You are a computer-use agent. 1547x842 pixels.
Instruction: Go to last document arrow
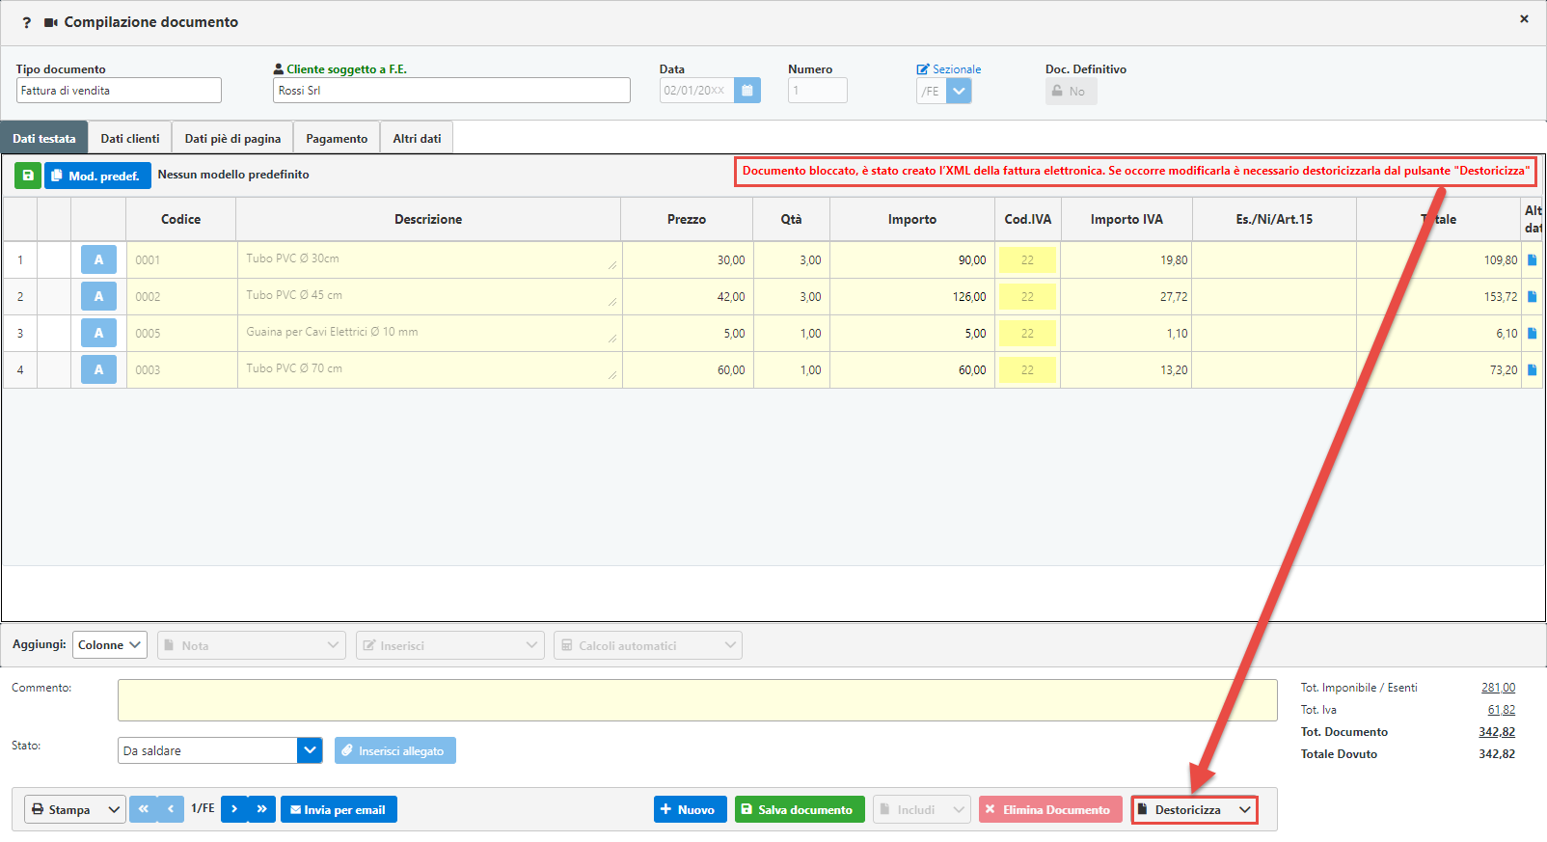point(261,809)
